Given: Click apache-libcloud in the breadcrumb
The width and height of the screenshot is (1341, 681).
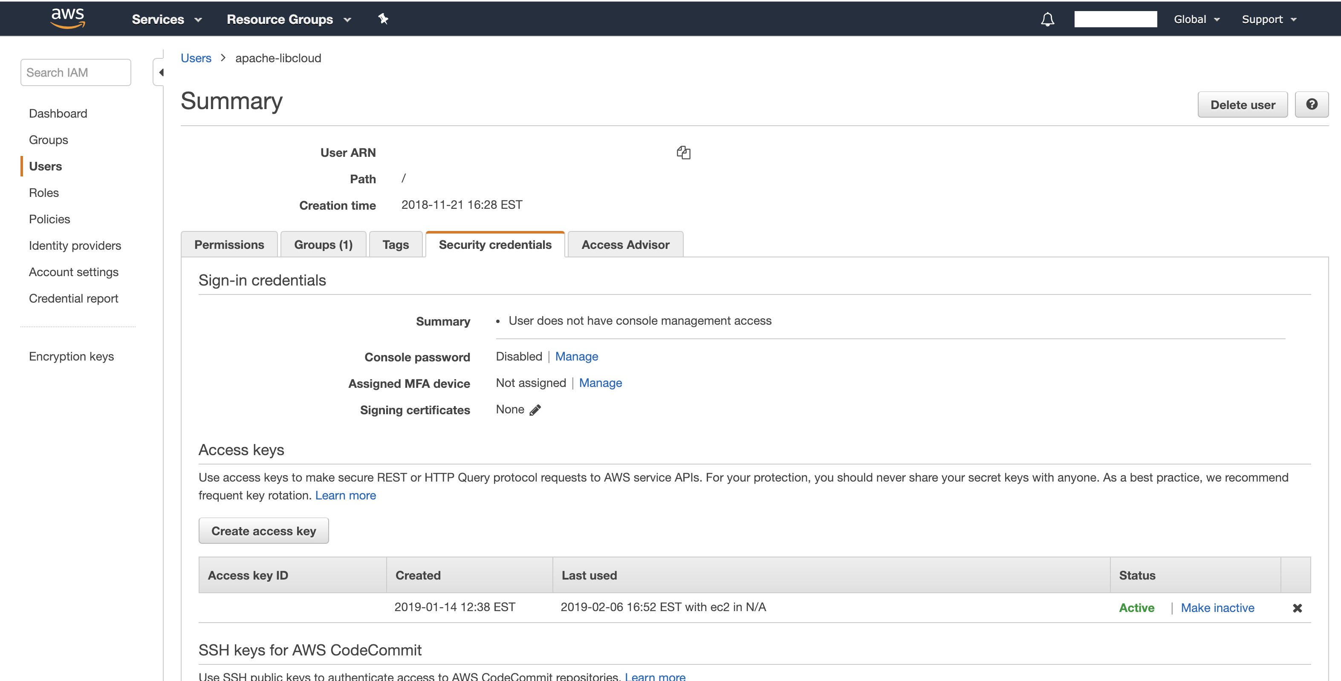Looking at the screenshot, I should [278, 58].
